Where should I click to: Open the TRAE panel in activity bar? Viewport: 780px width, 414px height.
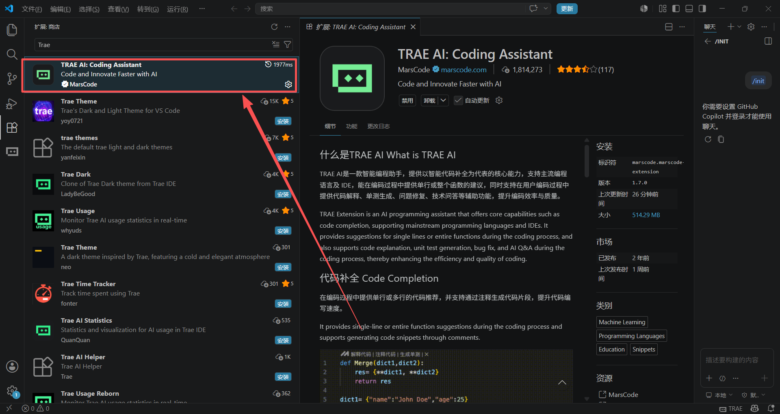12,152
